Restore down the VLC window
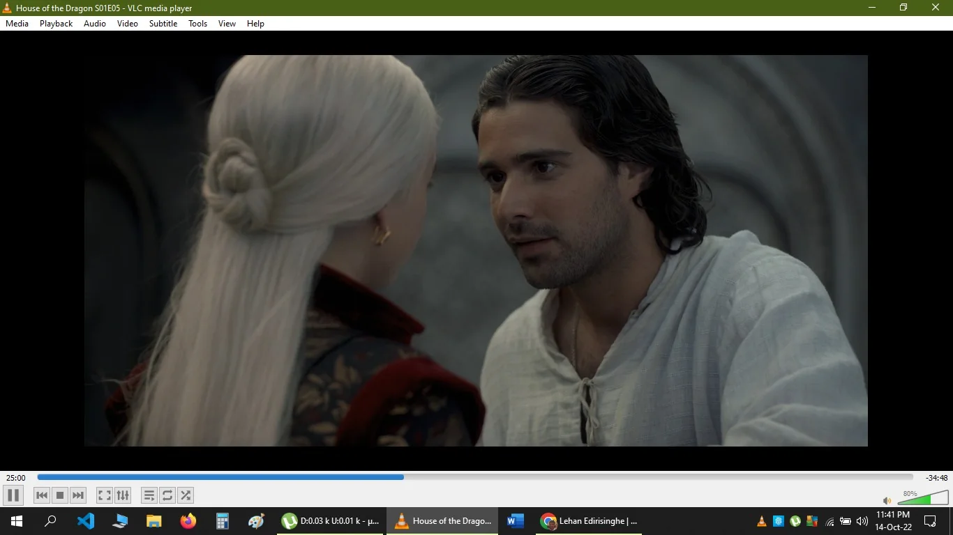 (x=903, y=8)
